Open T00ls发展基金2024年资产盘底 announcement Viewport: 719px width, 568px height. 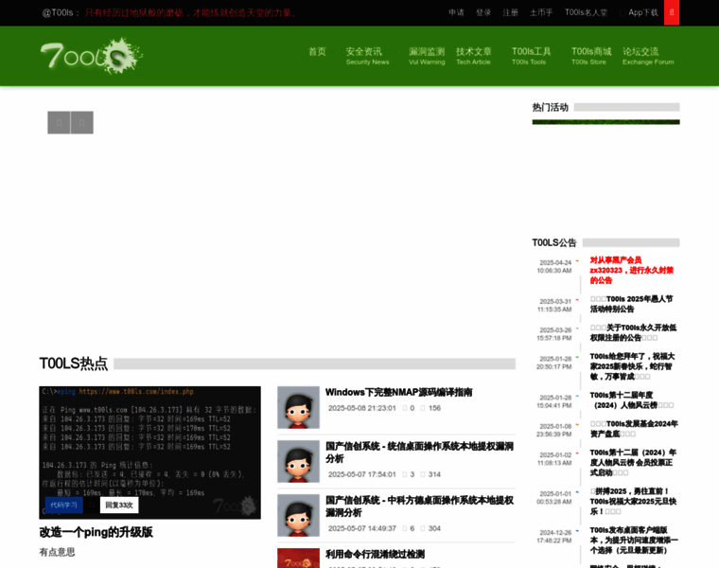pyautogui.click(x=633, y=429)
